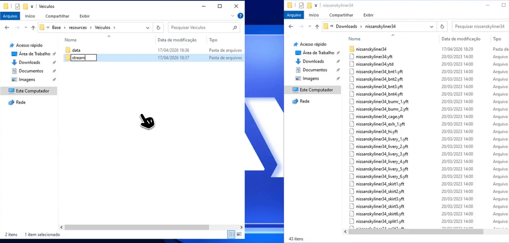Viewport: 509px width, 243px height.
Task: Collapse ribbon chevron in Veiculos window
Action: (x=233, y=16)
